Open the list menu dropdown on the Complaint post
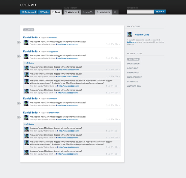Image resolution: width=186 pixels, height=178 pixels. 116,105
